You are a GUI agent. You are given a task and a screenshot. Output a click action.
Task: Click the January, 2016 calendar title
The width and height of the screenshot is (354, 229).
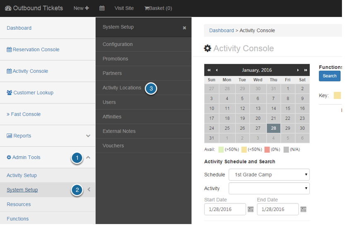(x=257, y=70)
